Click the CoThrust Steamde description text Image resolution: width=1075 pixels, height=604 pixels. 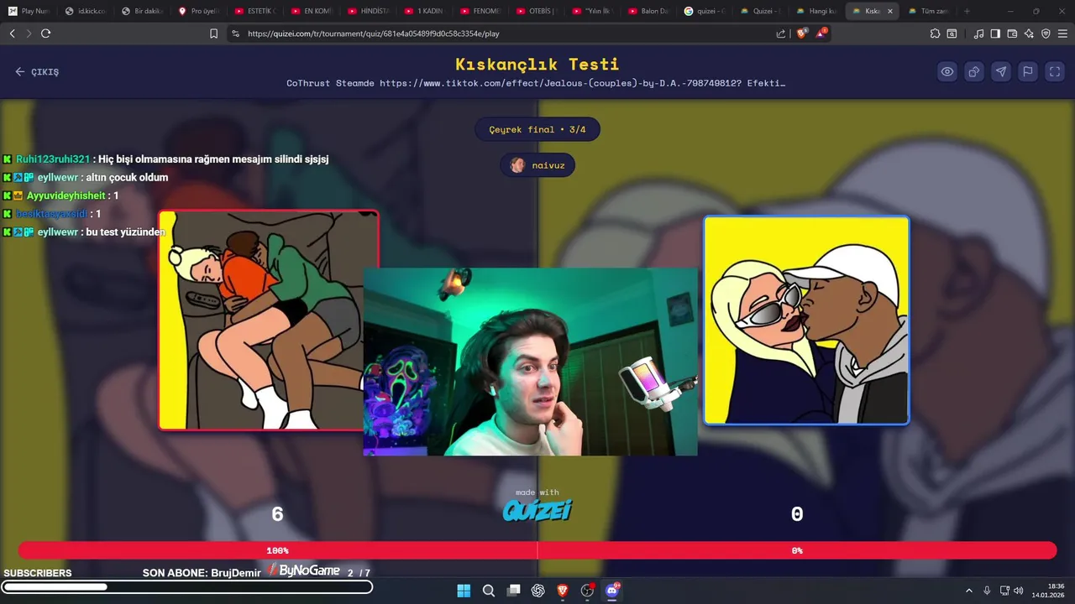536,83
